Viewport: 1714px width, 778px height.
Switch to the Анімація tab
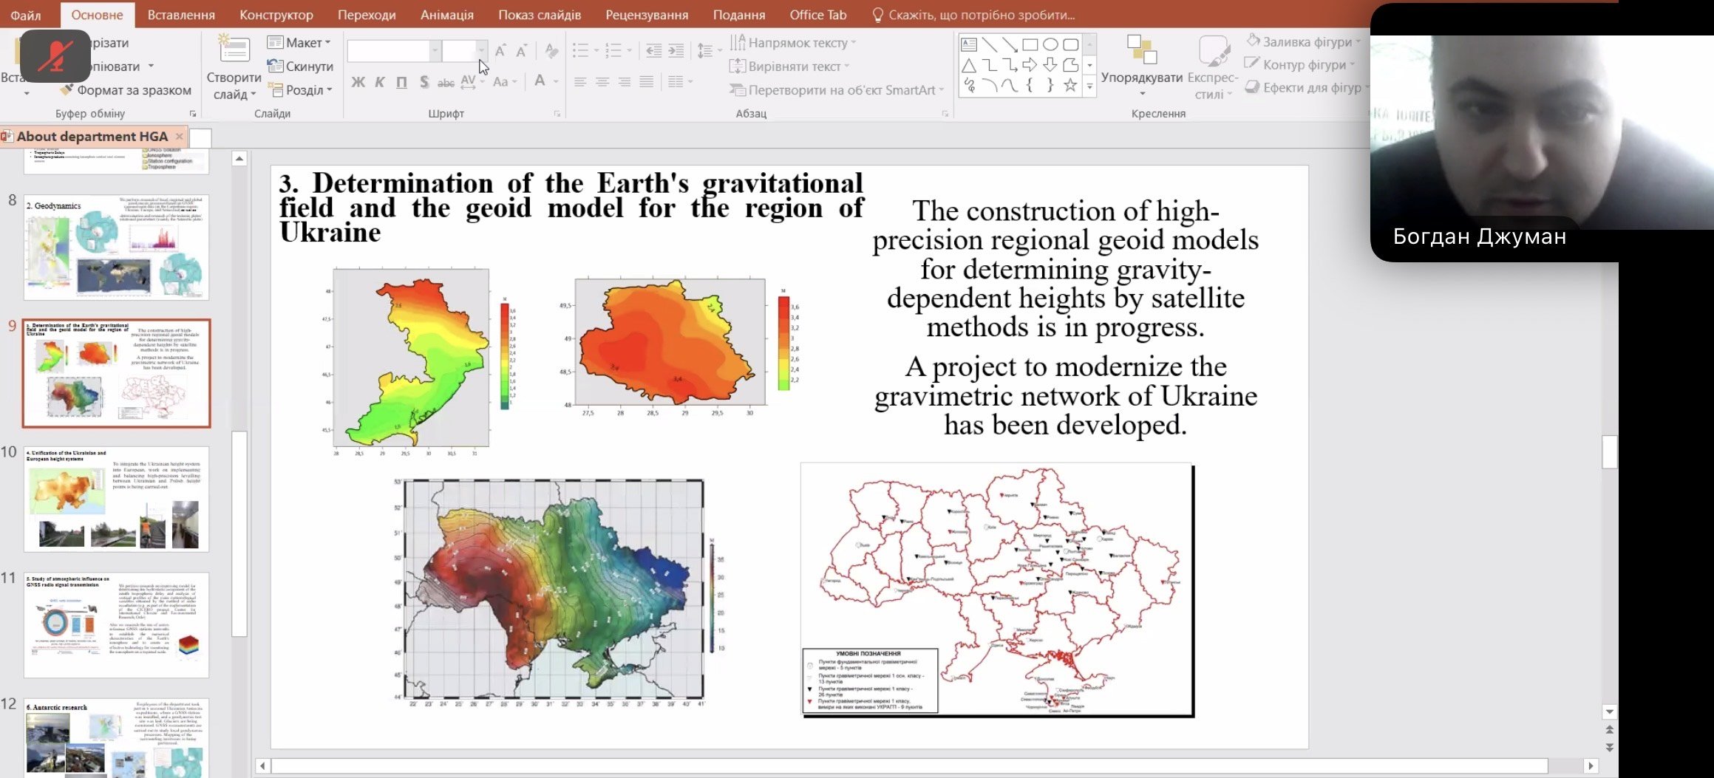click(446, 15)
